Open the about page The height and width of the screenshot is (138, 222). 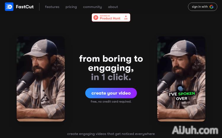113,7
